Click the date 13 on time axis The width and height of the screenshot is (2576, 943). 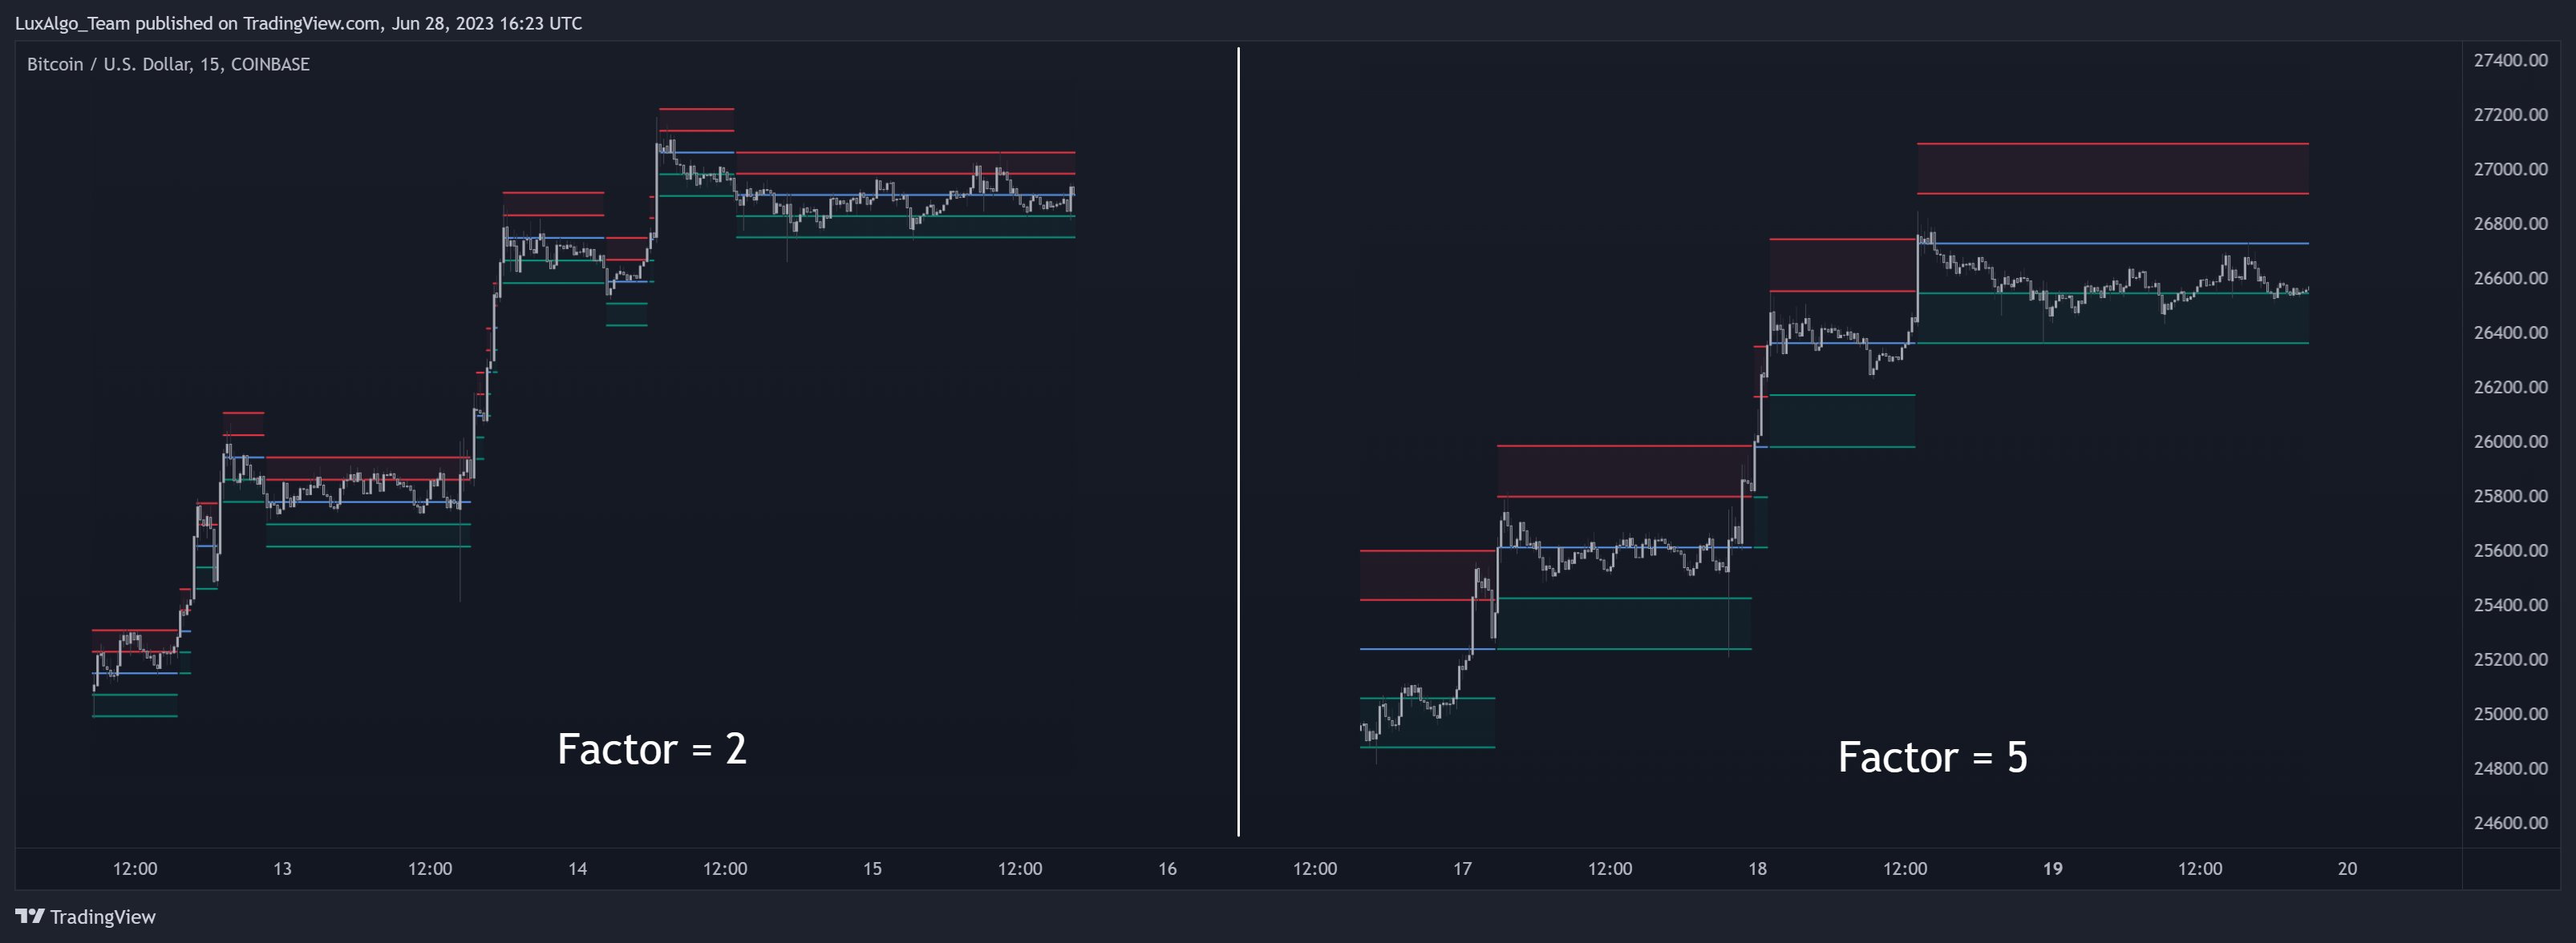pyautogui.click(x=282, y=868)
